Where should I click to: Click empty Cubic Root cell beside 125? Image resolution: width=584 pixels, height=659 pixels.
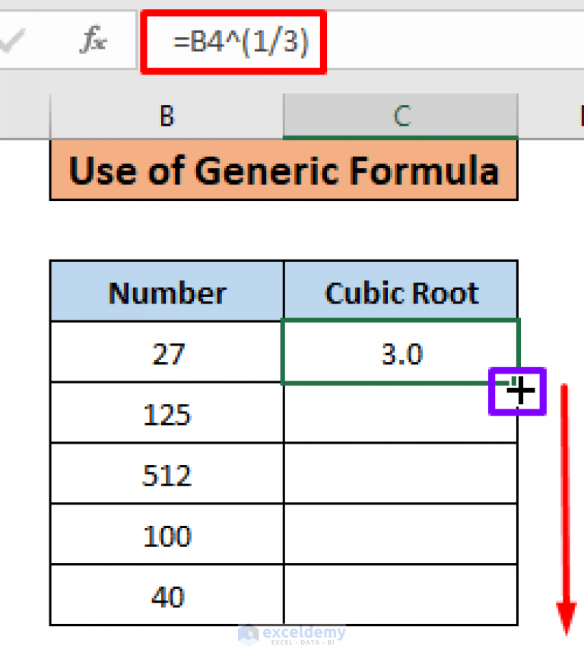point(401,413)
